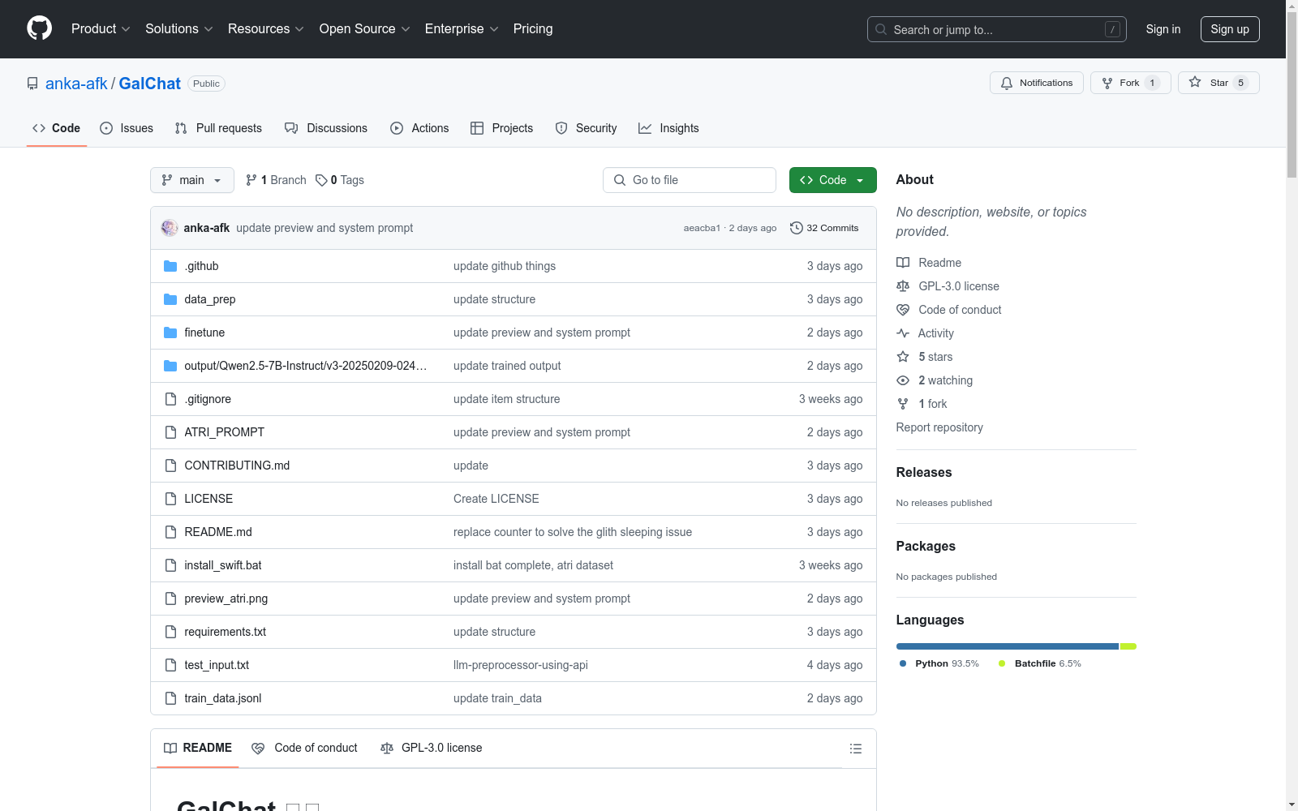Click the fork icon in About sidebar
The image size is (1298, 811).
[903, 404]
